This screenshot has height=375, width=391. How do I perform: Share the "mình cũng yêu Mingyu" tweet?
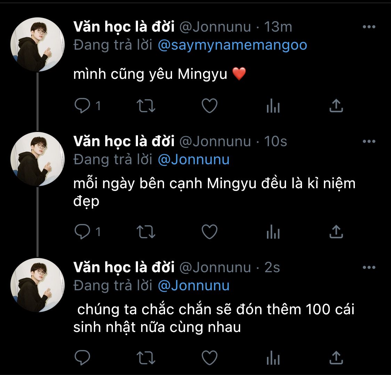[336, 106]
